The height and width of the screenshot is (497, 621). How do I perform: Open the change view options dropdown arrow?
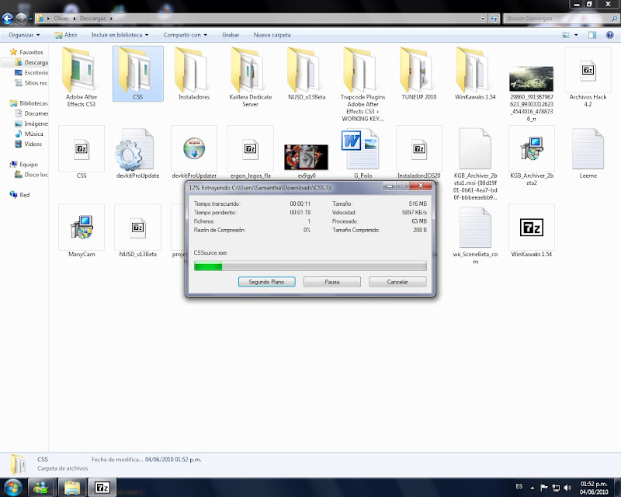click(576, 35)
